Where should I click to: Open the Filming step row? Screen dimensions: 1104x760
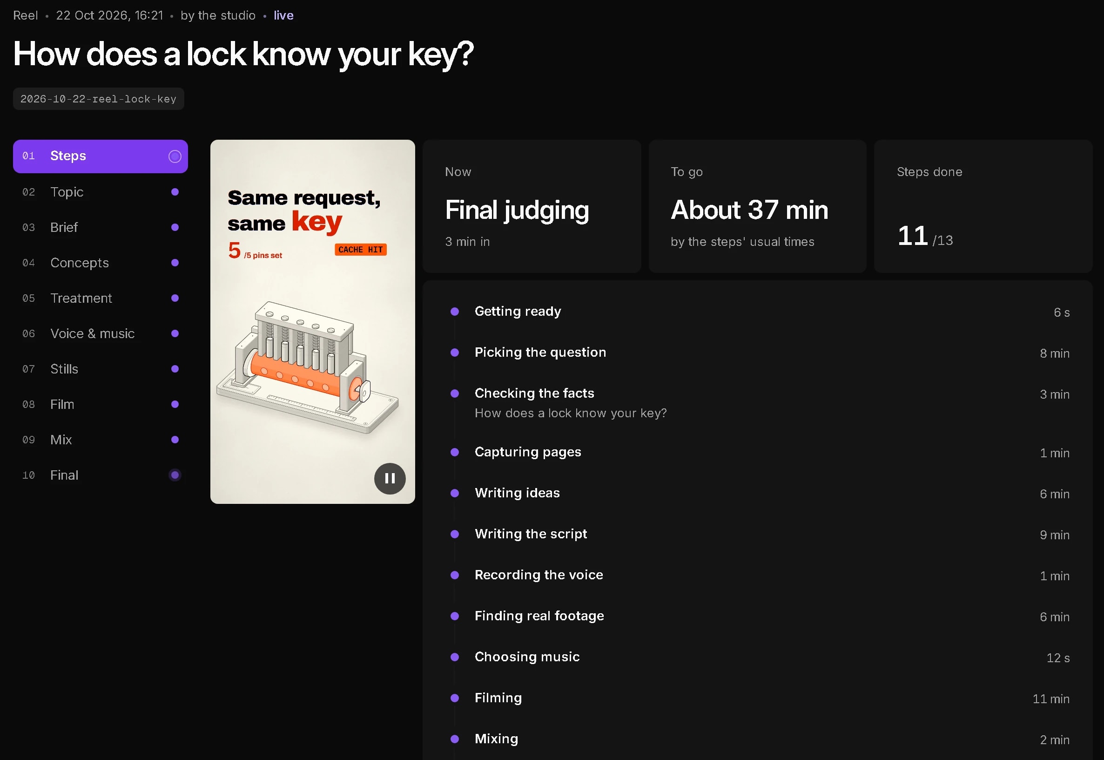coord(757,698)
